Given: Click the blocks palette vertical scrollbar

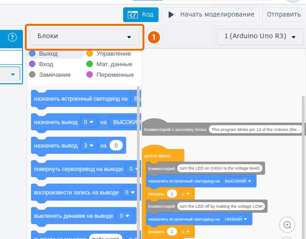Looking at the screenshot, I should pos(138,162).
